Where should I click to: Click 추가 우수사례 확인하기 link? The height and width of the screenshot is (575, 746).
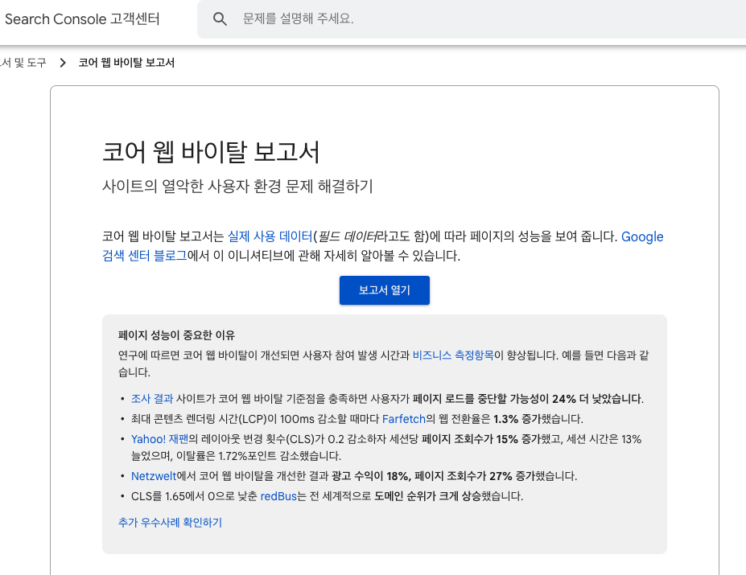coord(170,522)
